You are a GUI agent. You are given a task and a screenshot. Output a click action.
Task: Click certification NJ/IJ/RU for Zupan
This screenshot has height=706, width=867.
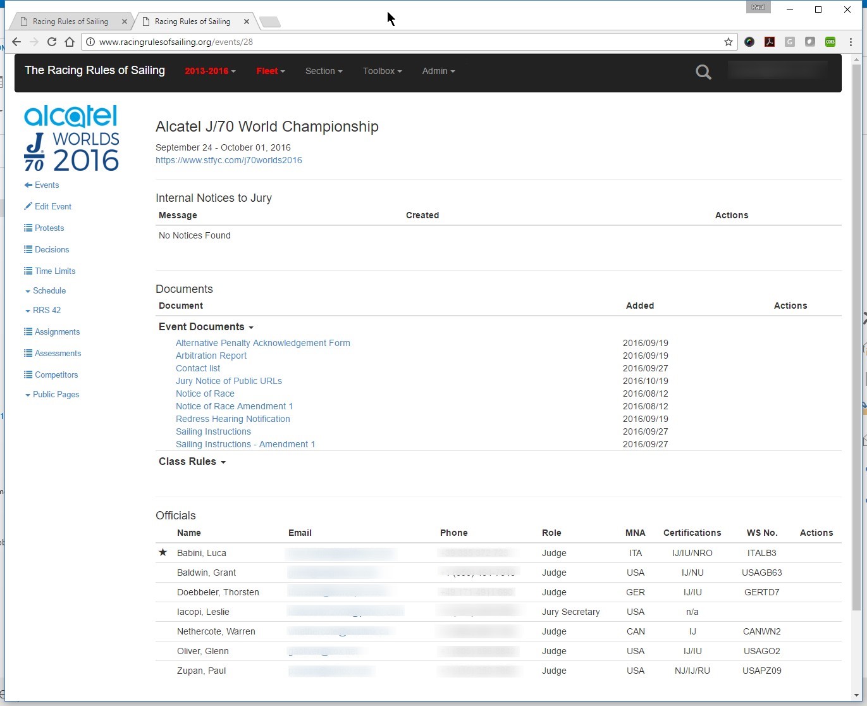692,671
